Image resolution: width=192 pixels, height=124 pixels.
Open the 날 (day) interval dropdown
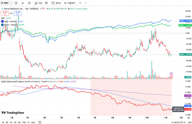23,3
